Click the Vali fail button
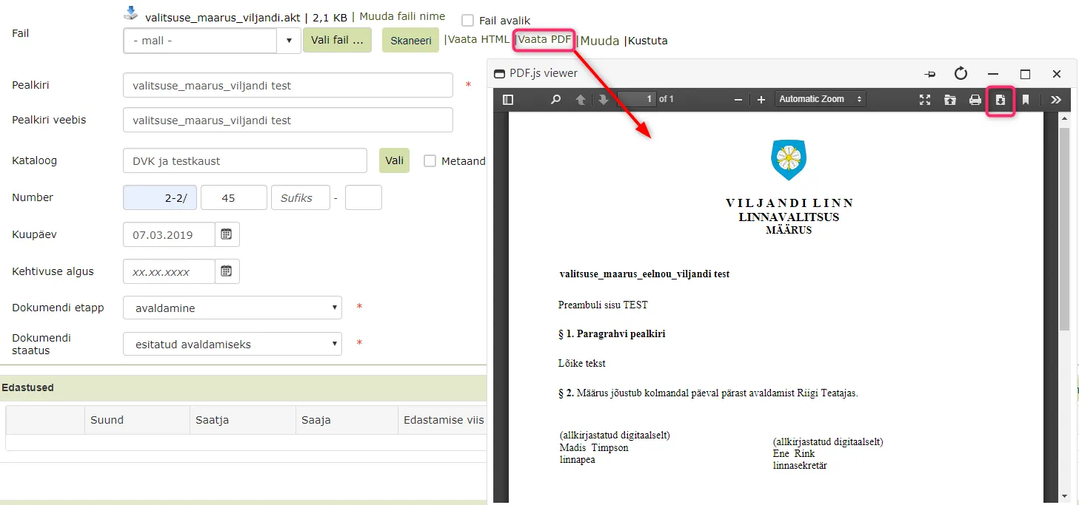 coord(337,40)
